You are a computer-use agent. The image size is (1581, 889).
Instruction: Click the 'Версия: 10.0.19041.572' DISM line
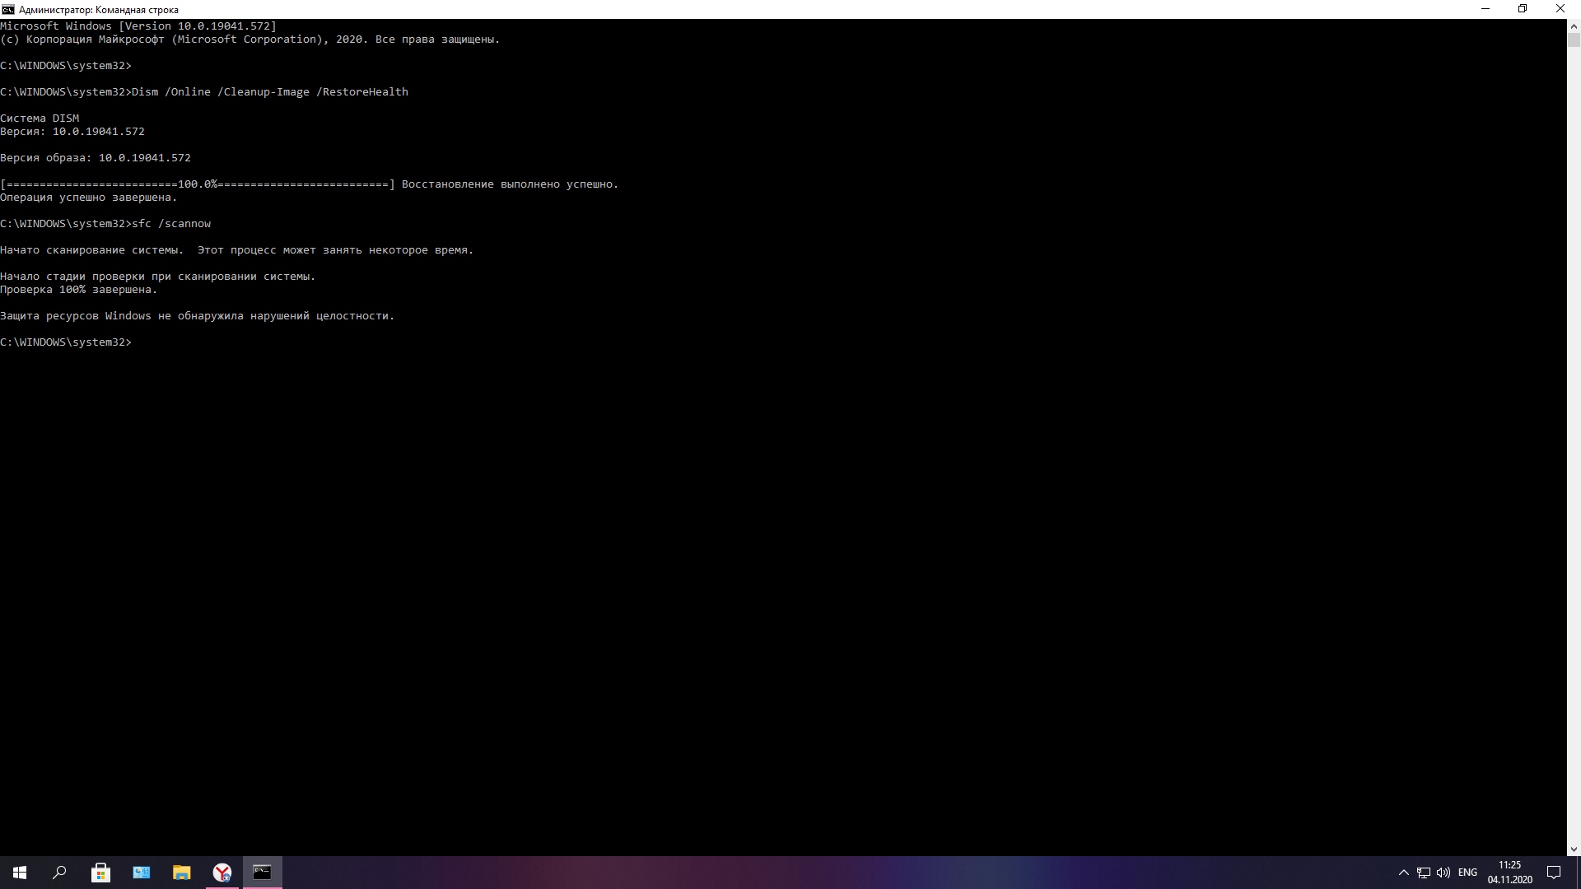pyautogui.click(x=72, y=132)
